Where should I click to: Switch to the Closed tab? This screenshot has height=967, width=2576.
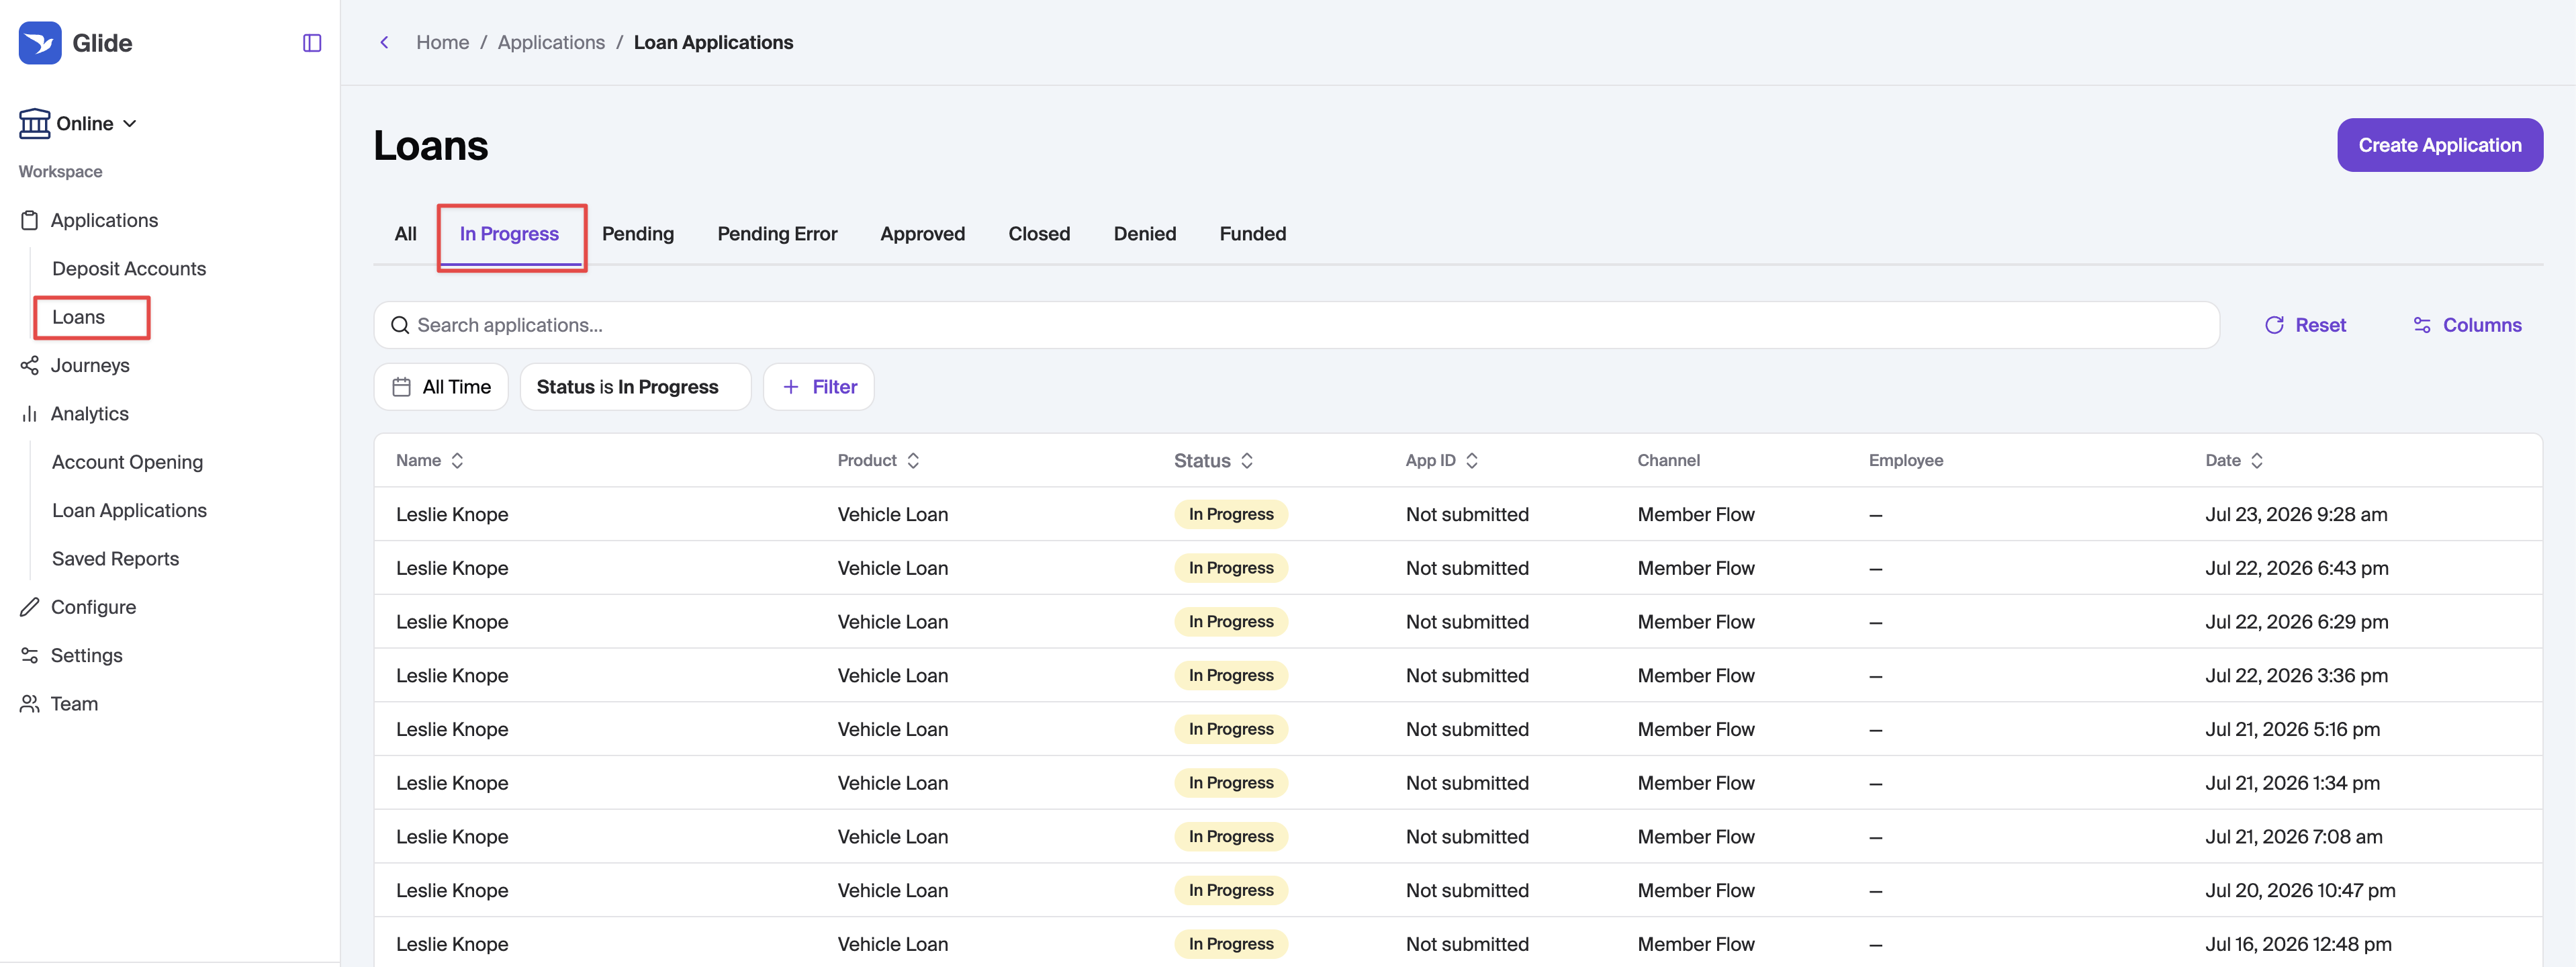click(1039, 234)
